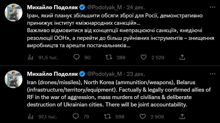Open the profile picture on the second tweet
The height and width of the screenshot is (123, 220).
pos(14,79)
